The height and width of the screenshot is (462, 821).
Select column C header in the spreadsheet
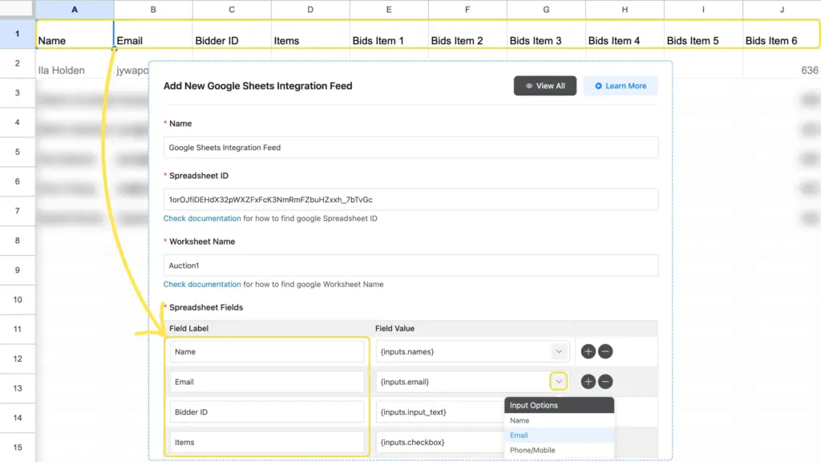[x=232, y=10]
